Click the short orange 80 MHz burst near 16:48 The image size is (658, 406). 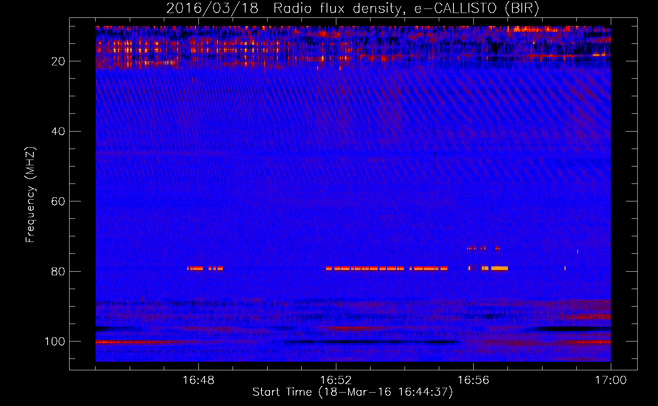205,268
